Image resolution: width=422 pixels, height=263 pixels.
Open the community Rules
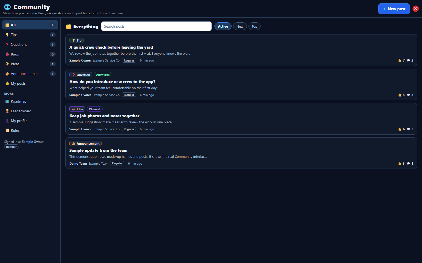pyautogui.click(x=30, y=130)
